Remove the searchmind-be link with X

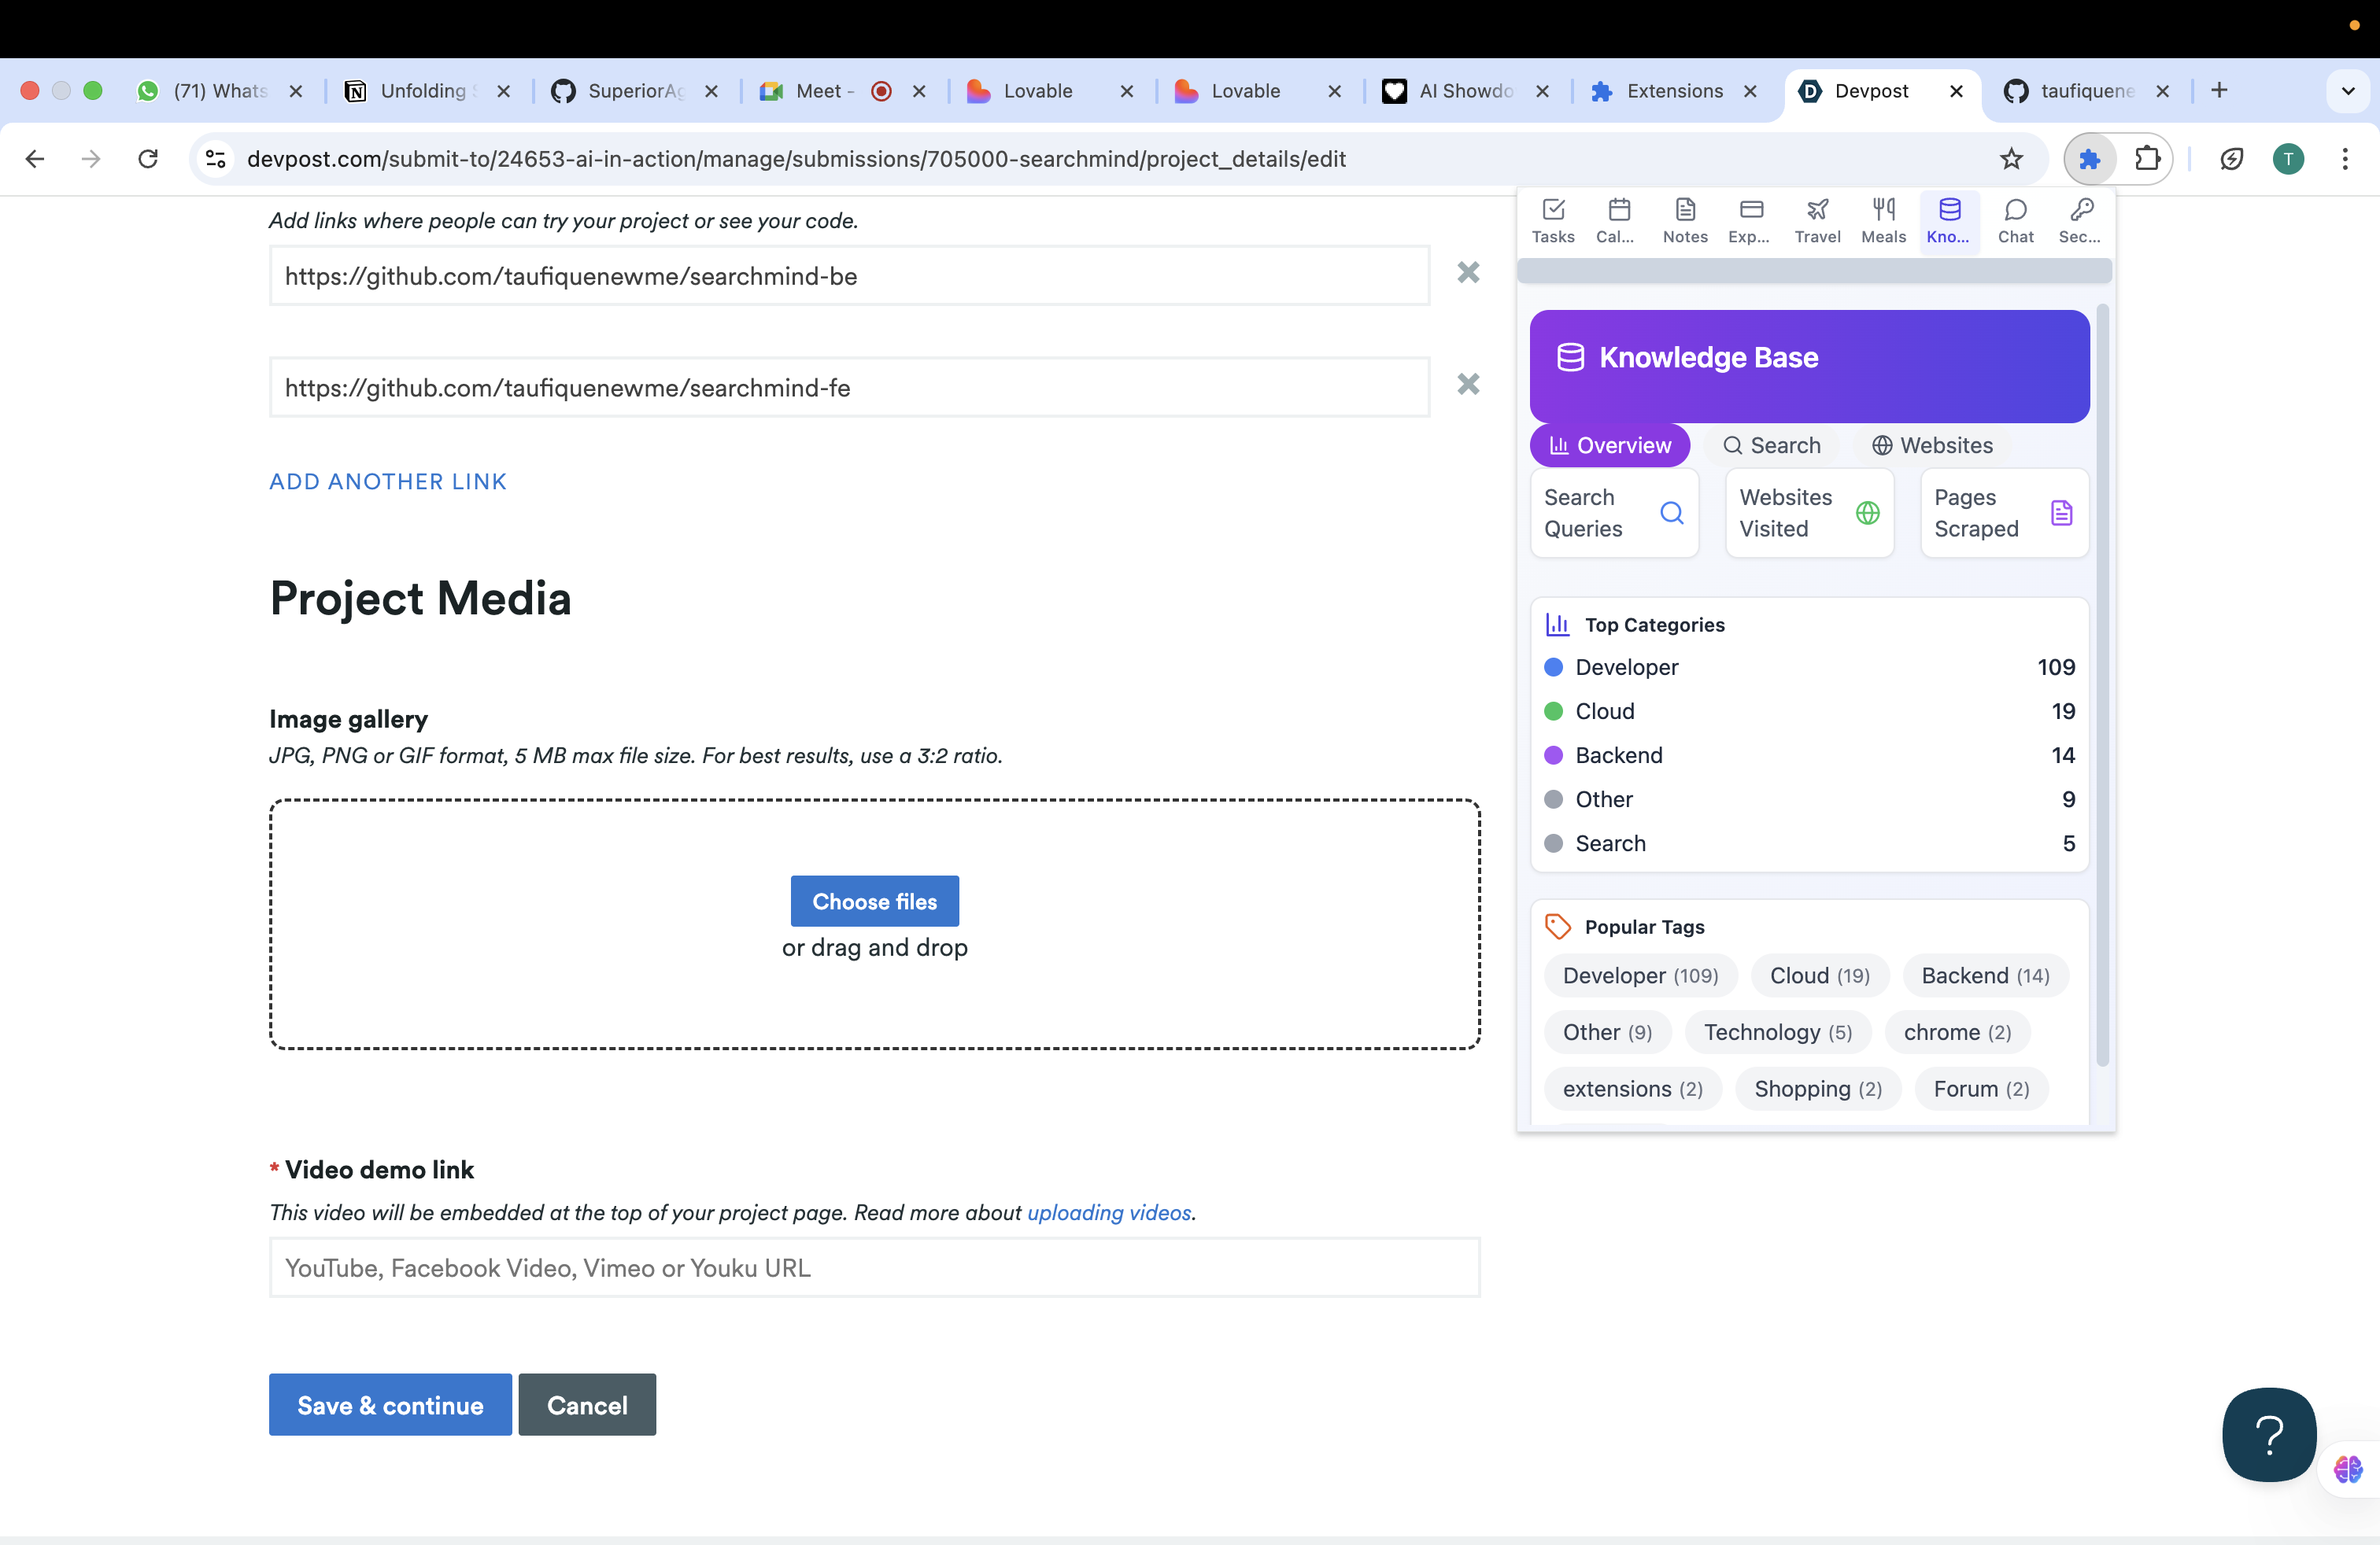tap(1467, 273)
